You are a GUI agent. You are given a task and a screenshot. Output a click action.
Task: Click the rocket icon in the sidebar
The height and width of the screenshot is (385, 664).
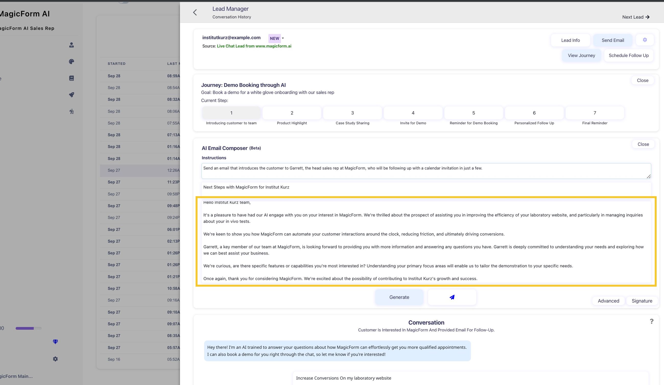pyautogui.click(x=72, y=95)
